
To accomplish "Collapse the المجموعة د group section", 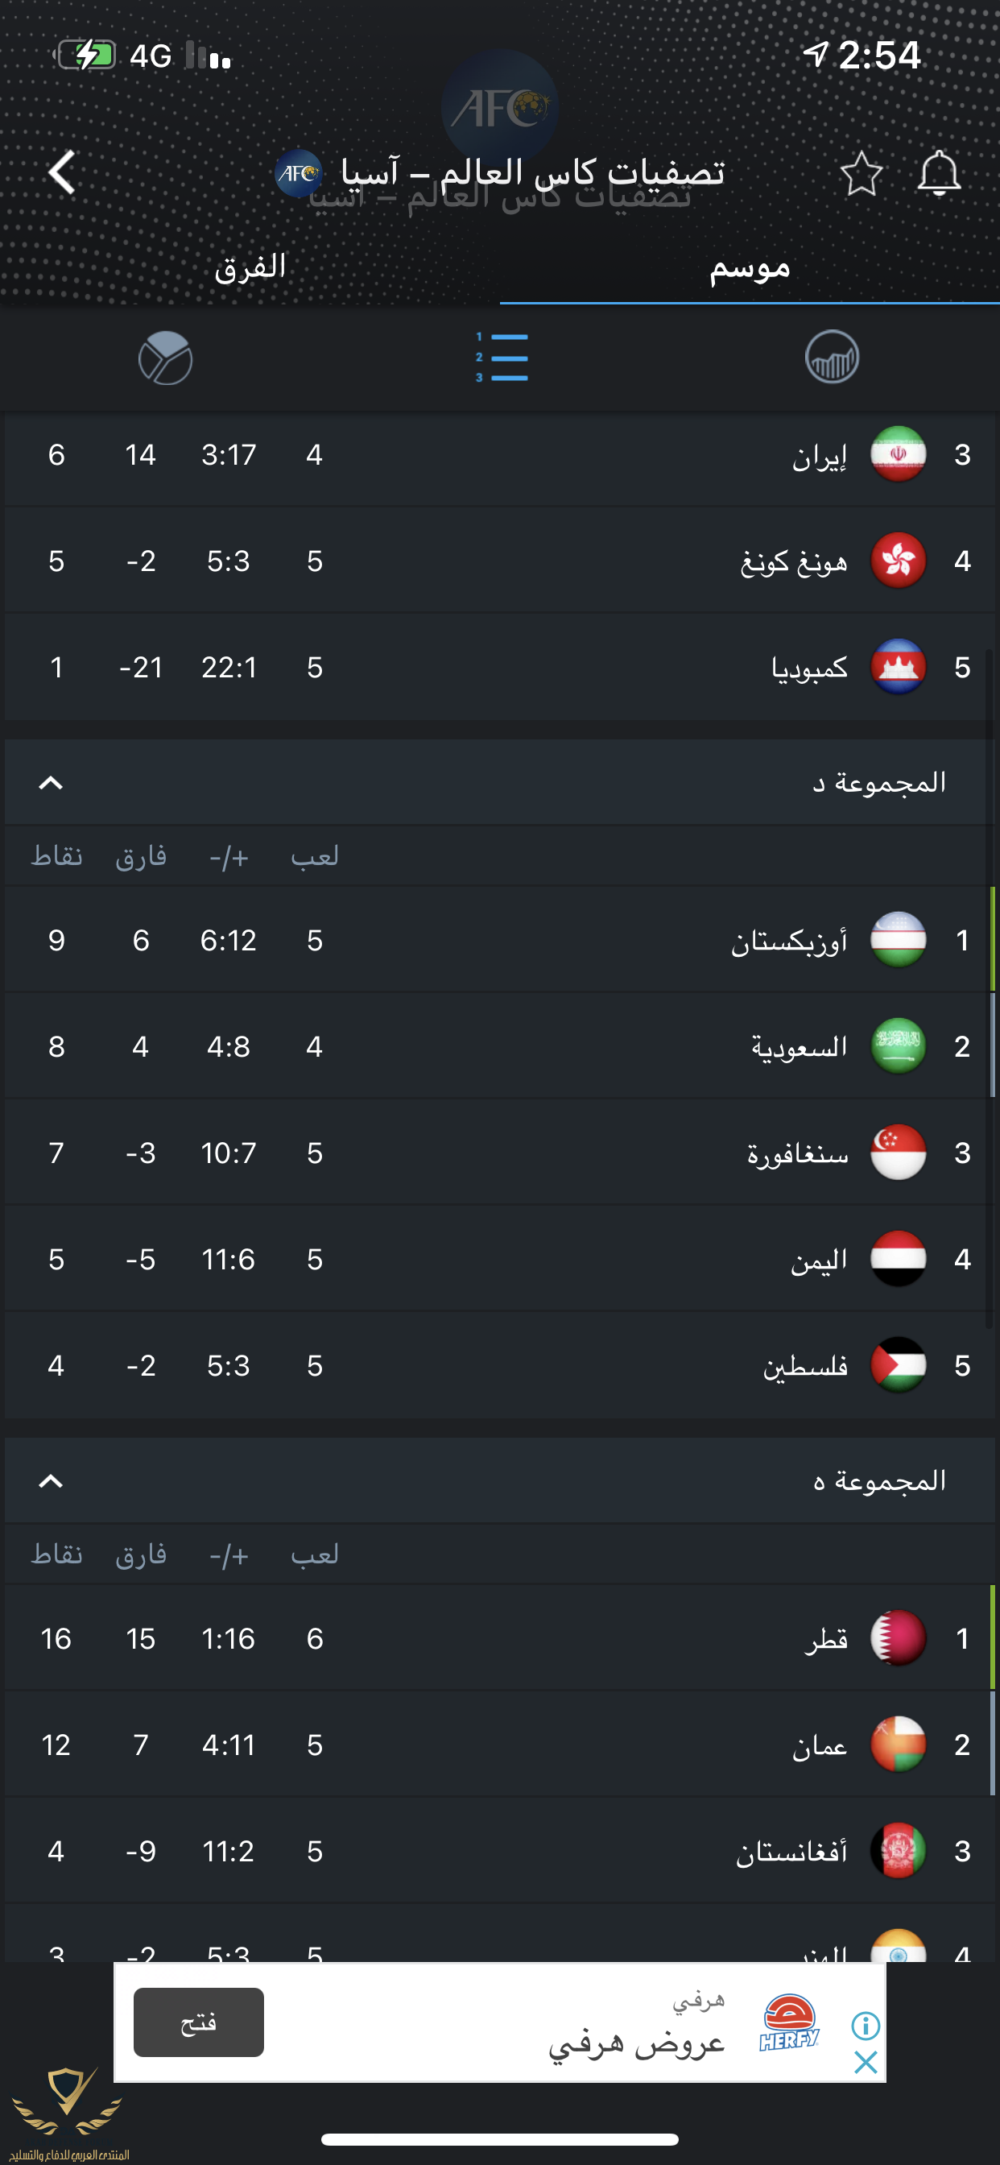I will pyautogui.click(x=52, y=782).
